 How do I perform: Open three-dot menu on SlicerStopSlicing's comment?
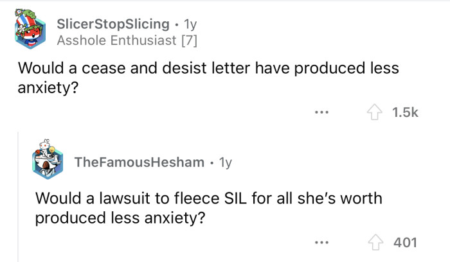pos(321,113)
